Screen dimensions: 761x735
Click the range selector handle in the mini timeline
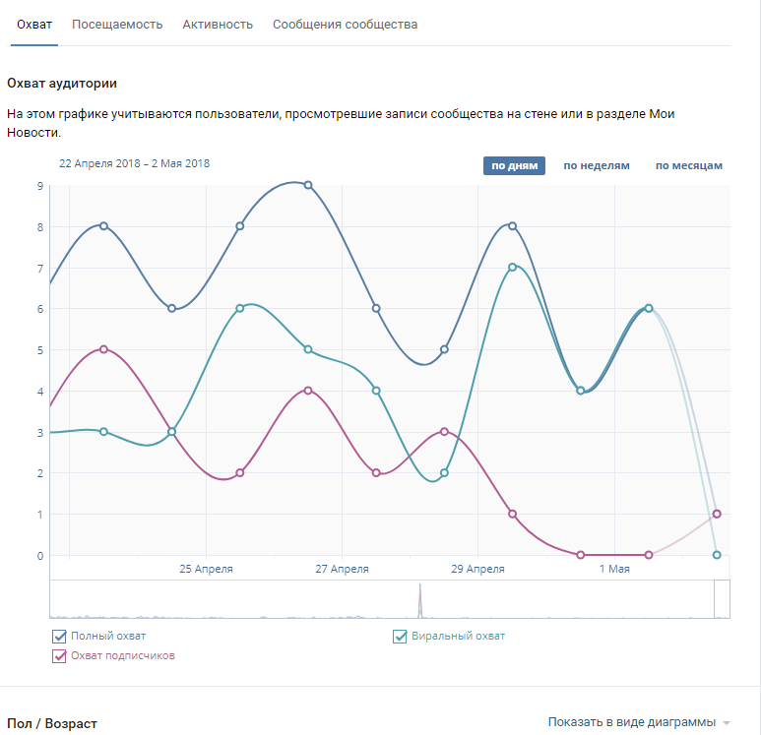[x=722, y=599]
